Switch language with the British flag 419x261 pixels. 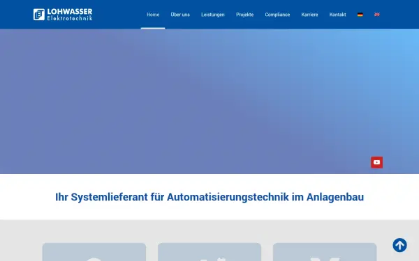[x=377, y=15]
